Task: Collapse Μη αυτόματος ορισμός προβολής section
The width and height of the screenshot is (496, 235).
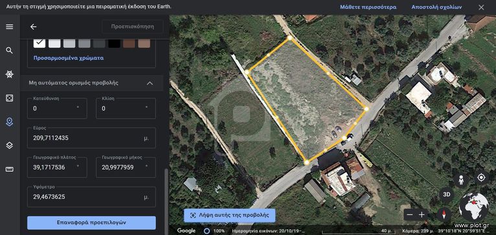Action: point(150,83)
